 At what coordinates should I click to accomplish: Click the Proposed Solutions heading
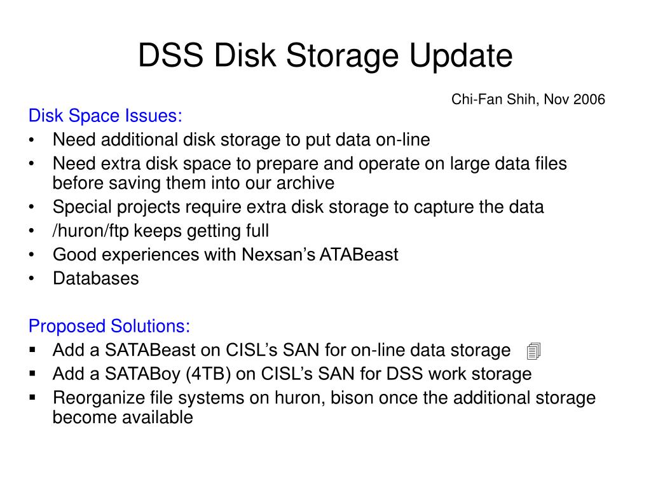[109, 326]
